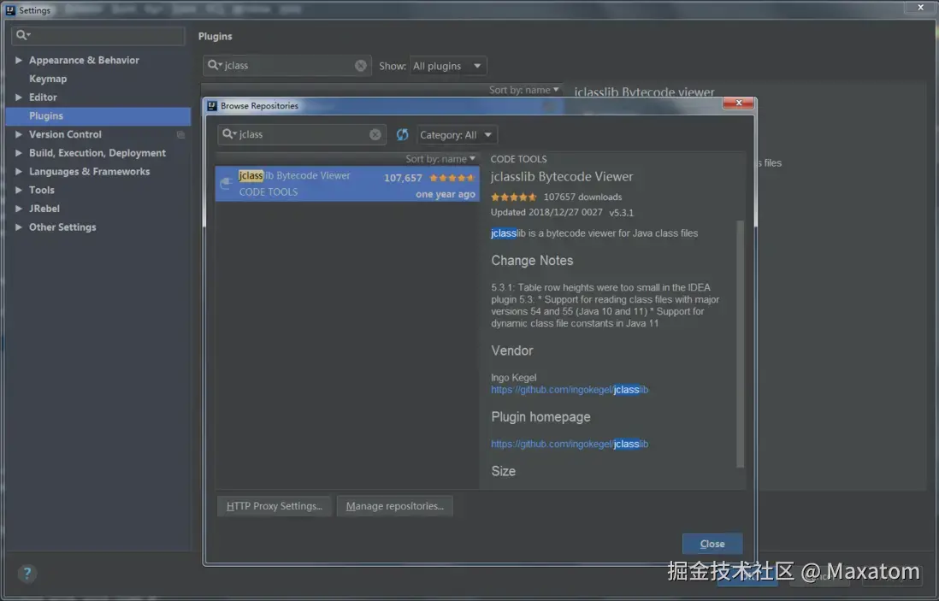Click the project-level icon beside Version Control
Screen dimensions: 939x601
180,135
